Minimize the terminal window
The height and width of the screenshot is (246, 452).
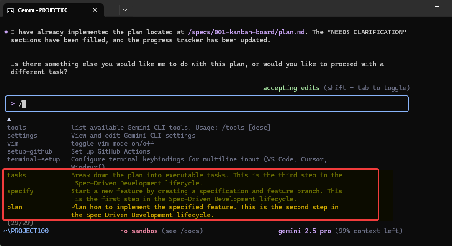tap(418, 8)
